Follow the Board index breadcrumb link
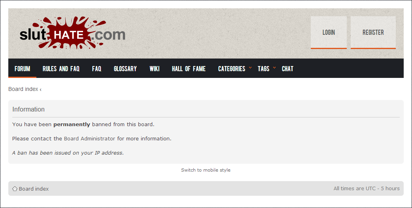412x208 pixels. pos(23,89)
